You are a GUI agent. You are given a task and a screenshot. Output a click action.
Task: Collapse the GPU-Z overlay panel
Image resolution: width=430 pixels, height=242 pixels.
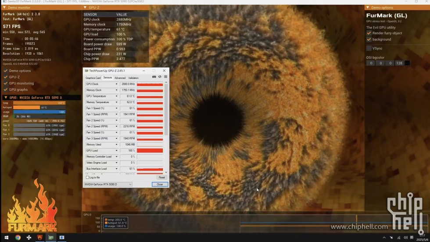pyautogui.click(x=85, y=7)
